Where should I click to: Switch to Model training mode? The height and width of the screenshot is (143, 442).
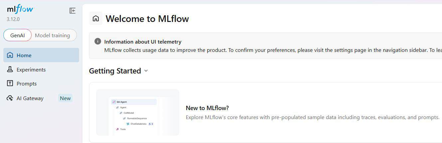pos(53,35)
